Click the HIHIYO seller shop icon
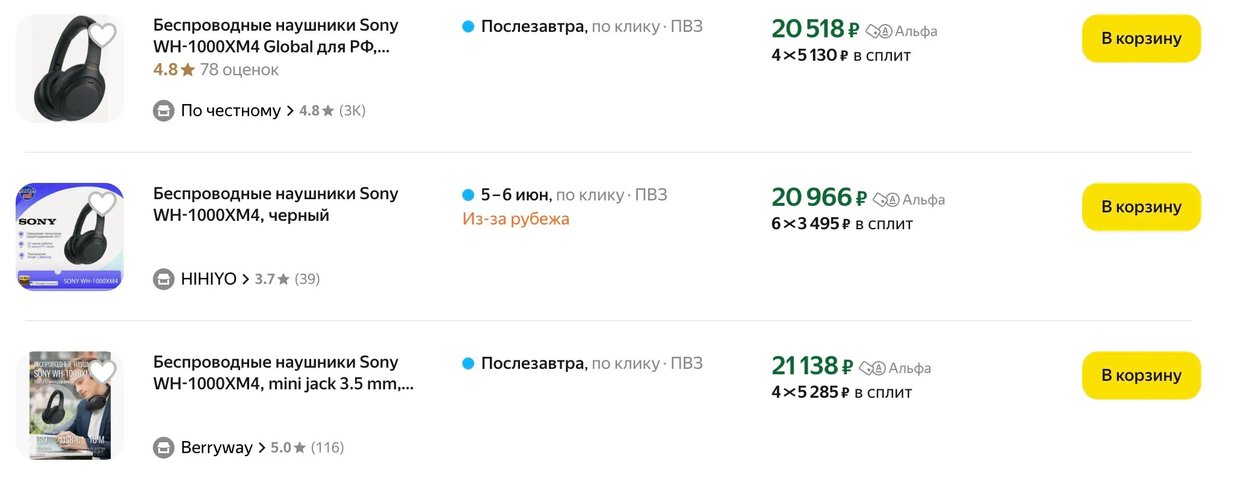 [x=163, y=279]
